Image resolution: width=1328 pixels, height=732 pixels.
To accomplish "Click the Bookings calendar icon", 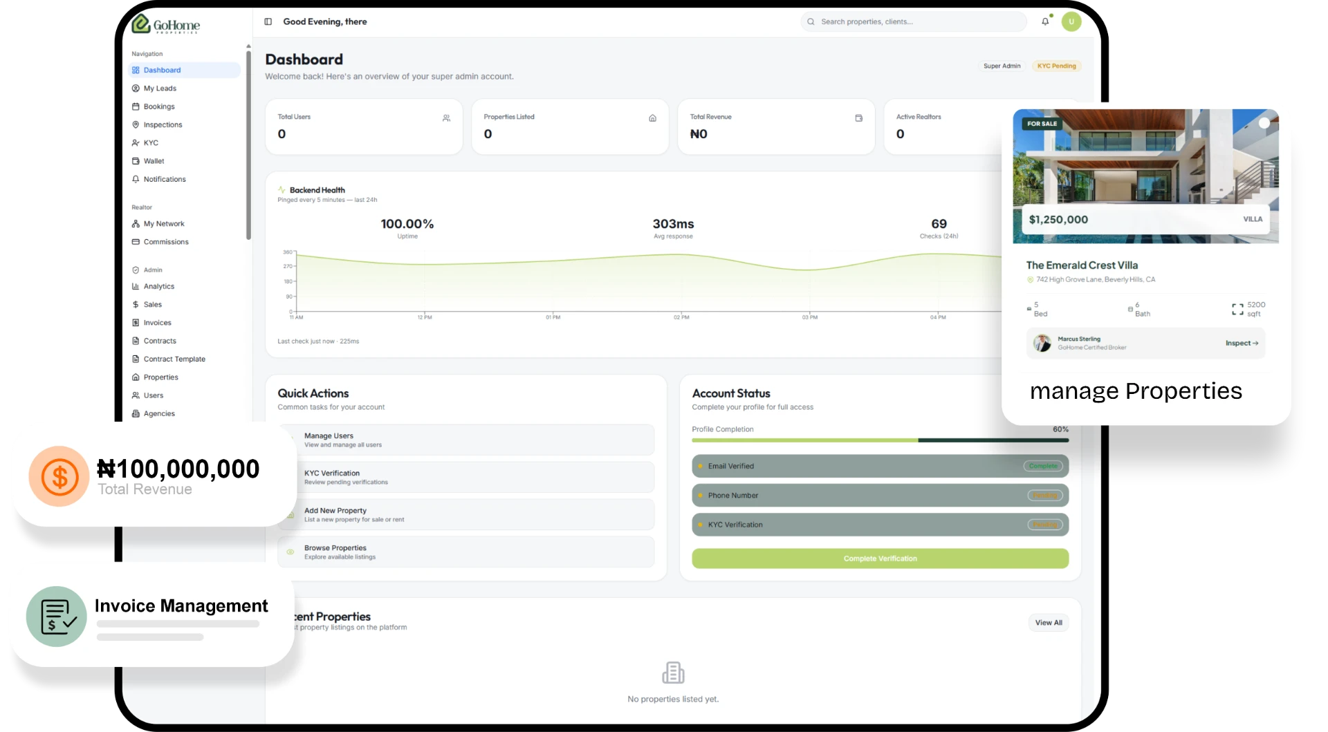I will coord(136,106).
